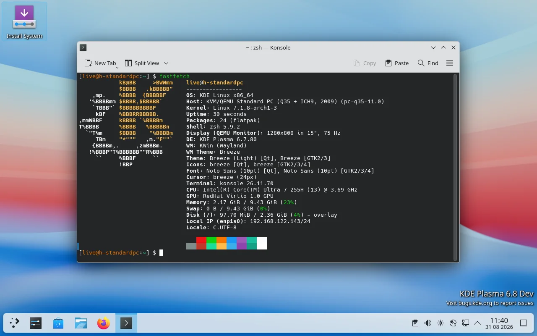Click the "Local IP (enp1s0)" line

(248, 221)
